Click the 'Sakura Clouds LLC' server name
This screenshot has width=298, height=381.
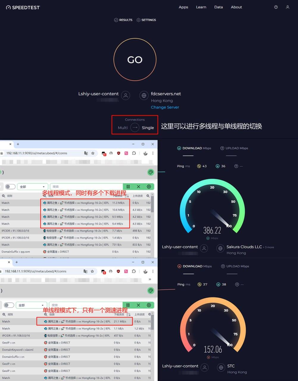click(x=244, y=247)
